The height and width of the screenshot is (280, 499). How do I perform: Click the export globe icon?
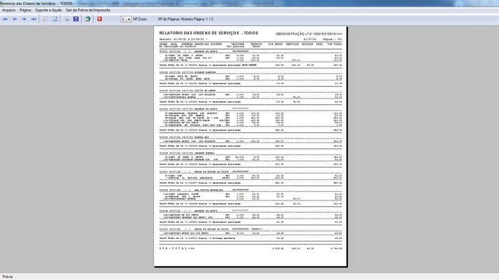[x=87, y=19]
